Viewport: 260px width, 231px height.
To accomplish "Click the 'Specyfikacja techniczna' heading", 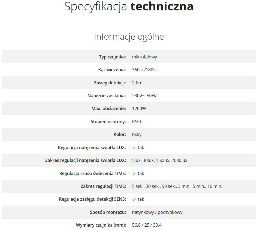I will point(129,7).
